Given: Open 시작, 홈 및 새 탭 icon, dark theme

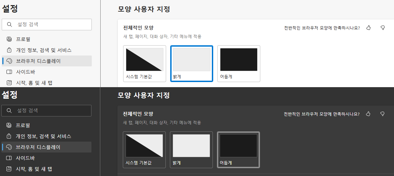Looking at the screenshot, I should [x=9, y=169].
